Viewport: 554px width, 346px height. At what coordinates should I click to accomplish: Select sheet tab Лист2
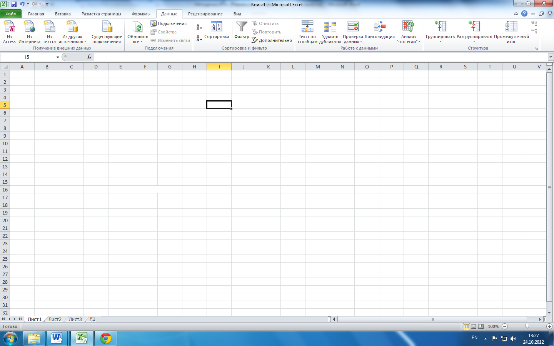point(55,319)
